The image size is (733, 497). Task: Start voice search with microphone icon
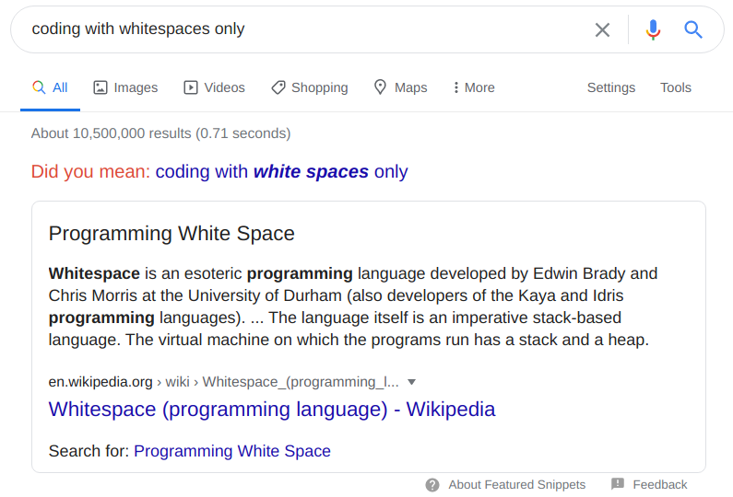654,29
